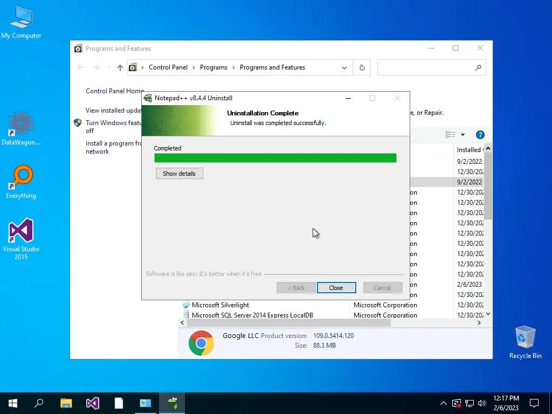Minimize the Notepad++ Uninstall dialog
The image size is (552, 414).
click(348, 98)
